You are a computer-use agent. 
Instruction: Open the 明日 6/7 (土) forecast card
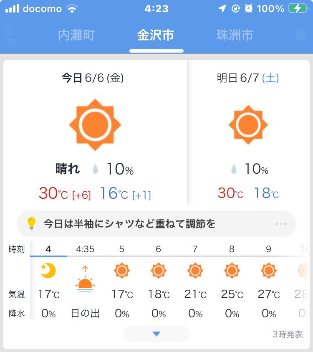(x=248, y=134)
